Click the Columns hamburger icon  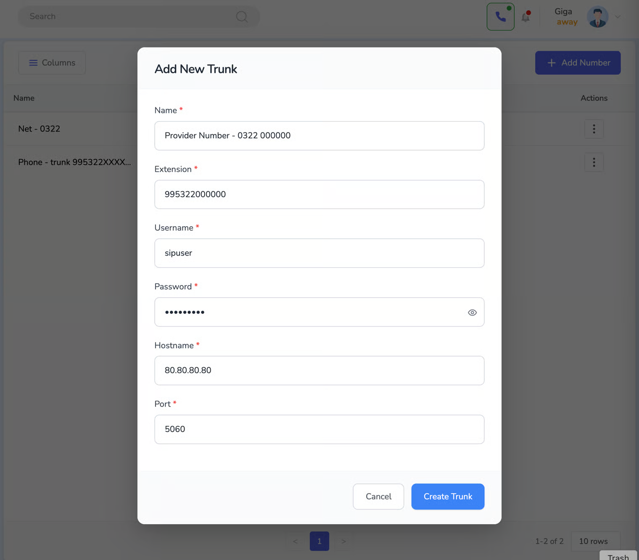(x=33, y=63)
